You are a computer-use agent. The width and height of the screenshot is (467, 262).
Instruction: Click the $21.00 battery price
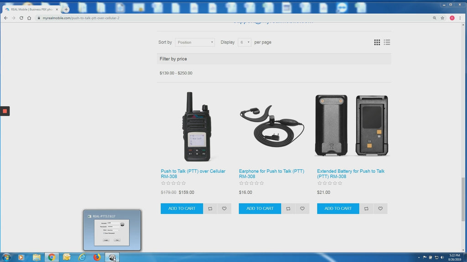[323, 192]
